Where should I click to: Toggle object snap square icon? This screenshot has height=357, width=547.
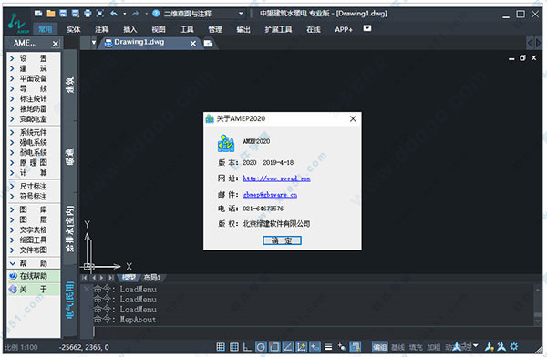click(274, 347)
